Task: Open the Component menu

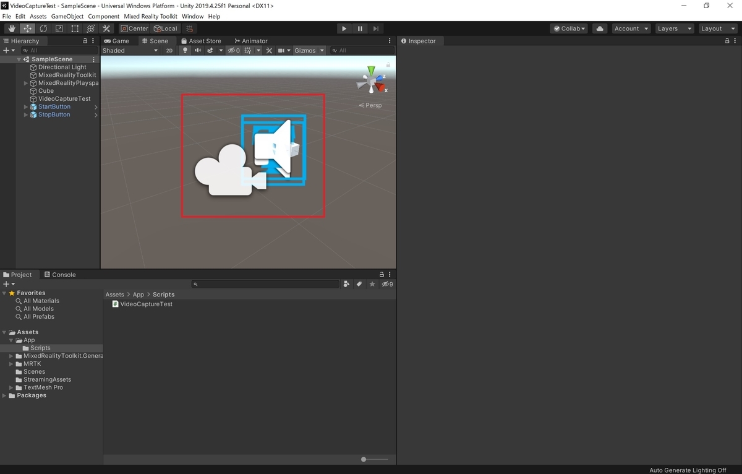Action: (104, 17)
